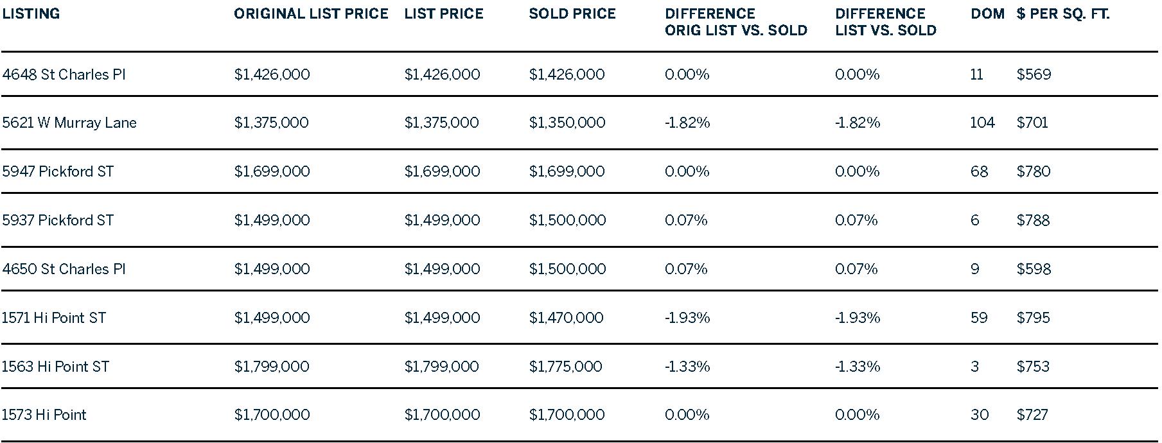Screen dimensions: 1162x443
Task: Click the DIFFERENCE LIST VS. SOLD header
Action: [885, 22]
